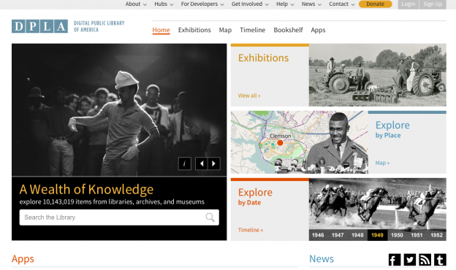Screen dimensions: 456x270
Task: Go to previous slideshow image
Action: [202, 163]
